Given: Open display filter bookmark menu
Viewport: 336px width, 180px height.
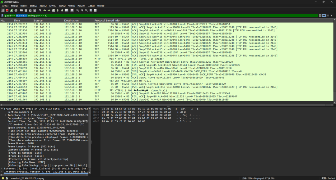Looking at the screenshot, I should [x=2, y=16].
